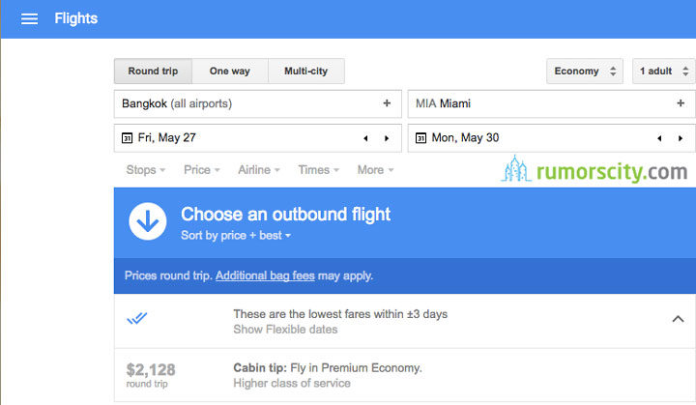Open the Times filter menu
The image size is (696, 405).
coord(319,170)
